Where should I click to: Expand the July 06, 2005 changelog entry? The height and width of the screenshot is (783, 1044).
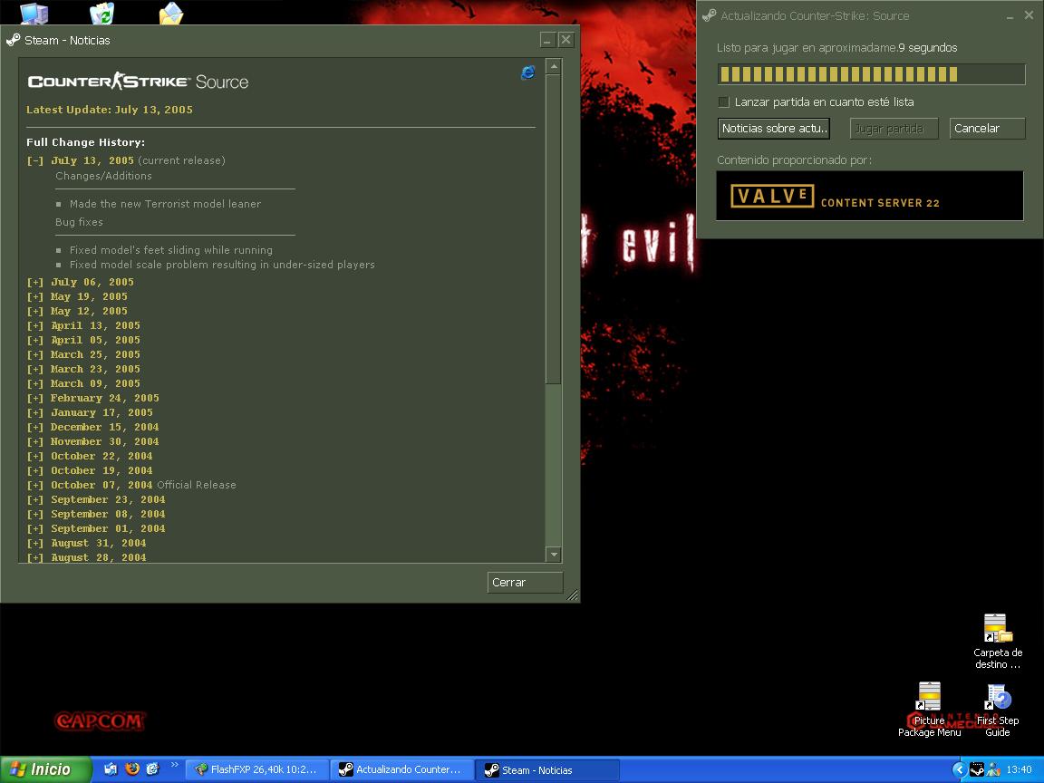click(35, 282)
